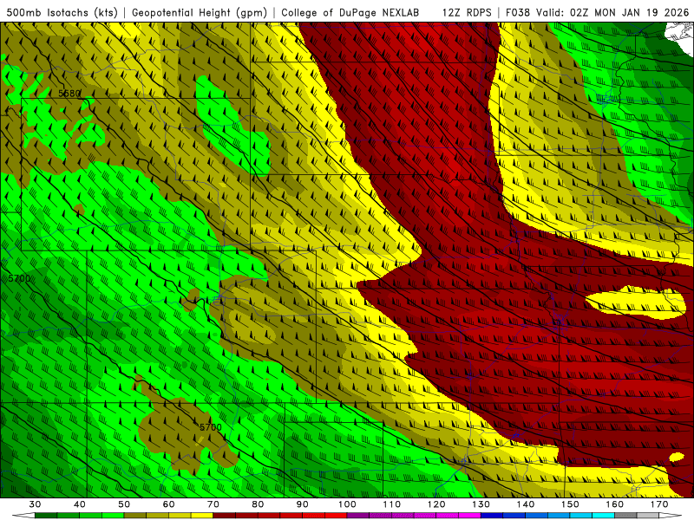Click the "150" color bar tick label
The width and height of the screenshot is (694, 520).
point(570,504)
